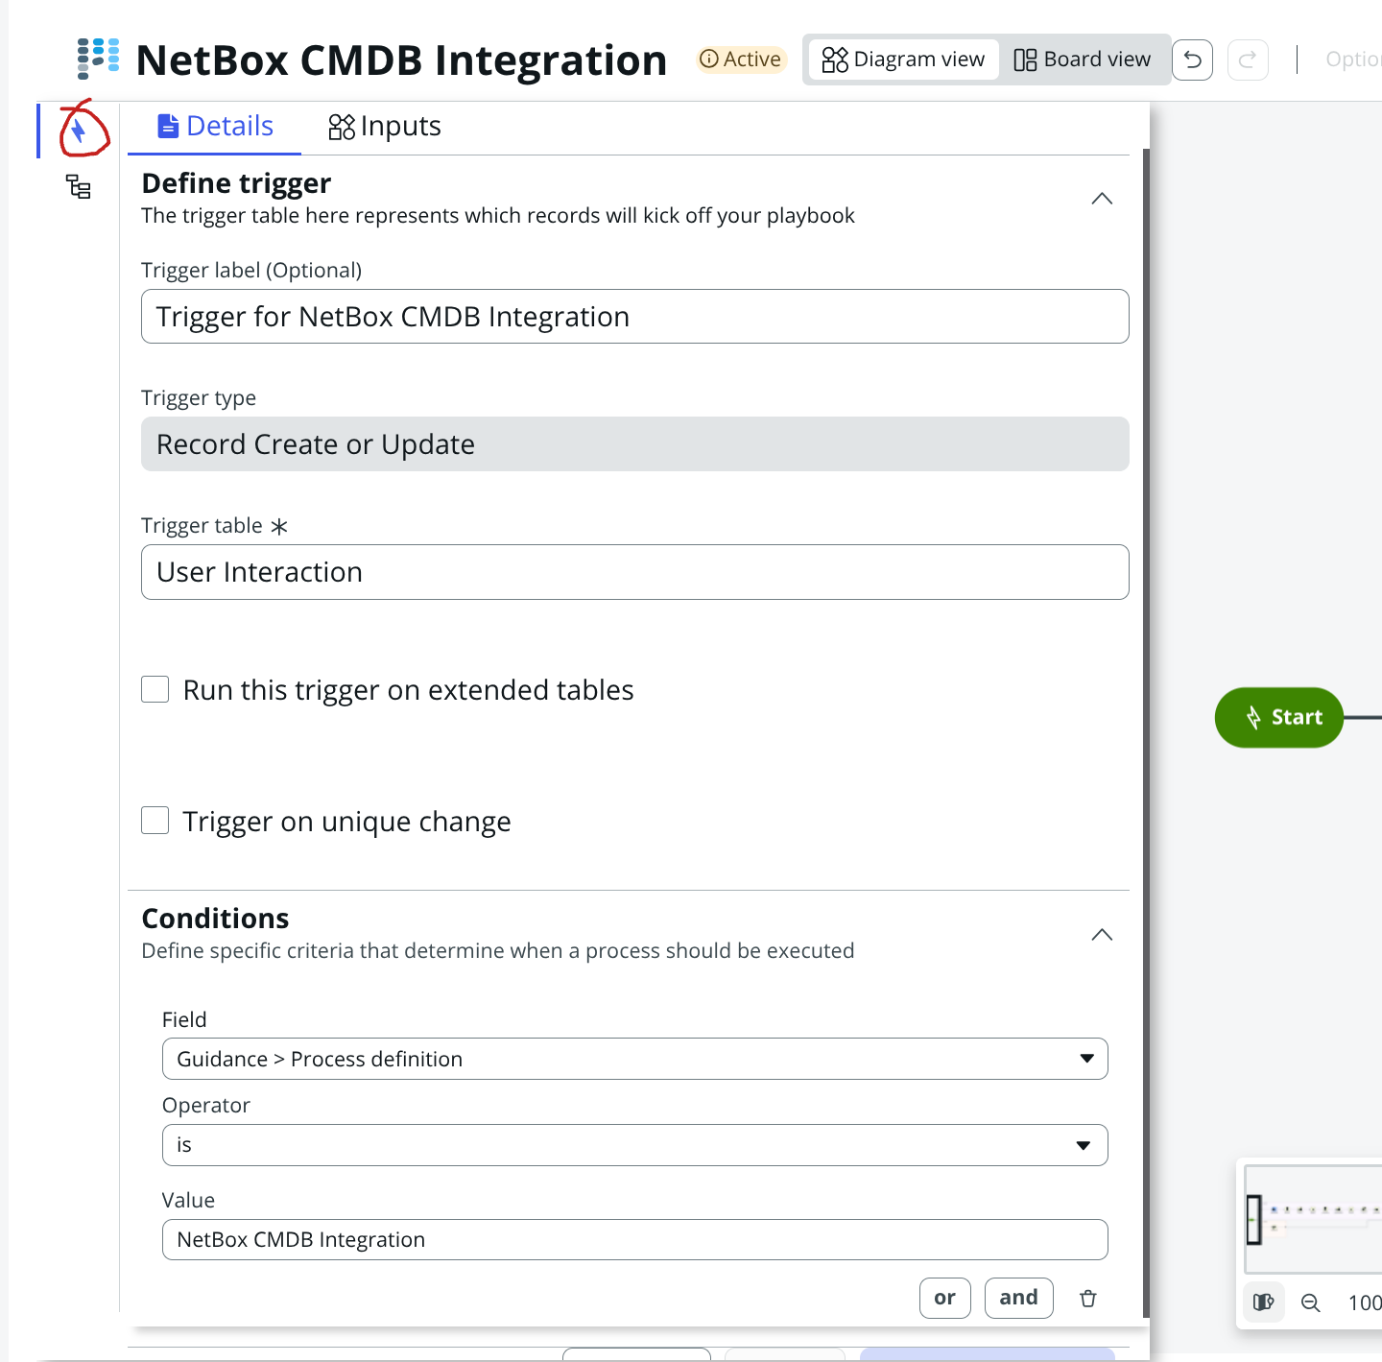Delete condition using trash icon
This screenshot has width=1382, height=1362.
(x=1087, y=1299)
